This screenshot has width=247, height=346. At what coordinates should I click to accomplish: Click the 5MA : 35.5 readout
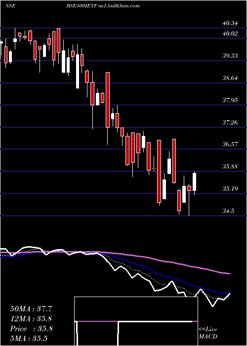29,338
